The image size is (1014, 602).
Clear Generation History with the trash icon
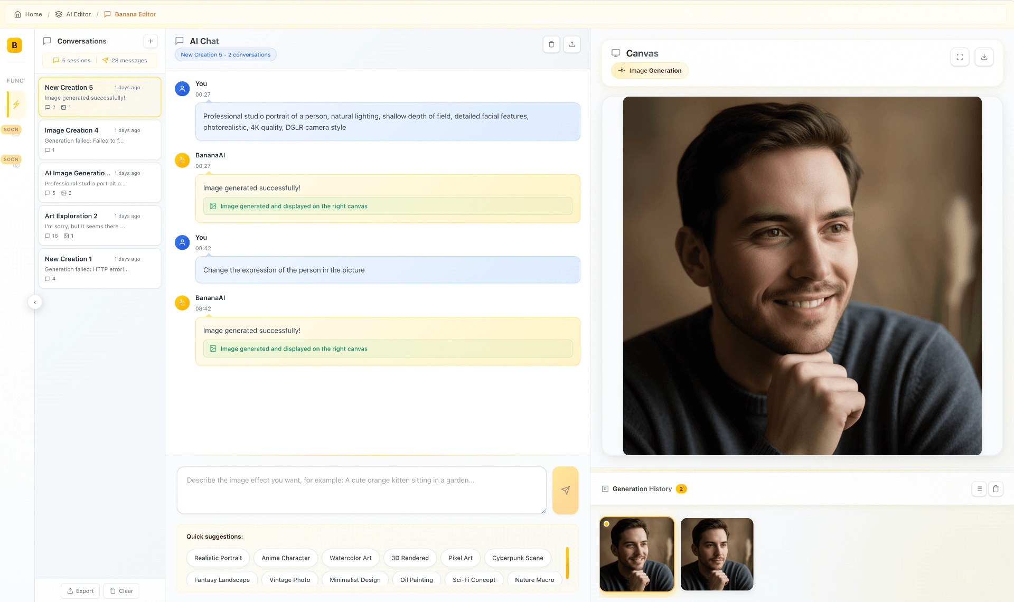(996, 489)
